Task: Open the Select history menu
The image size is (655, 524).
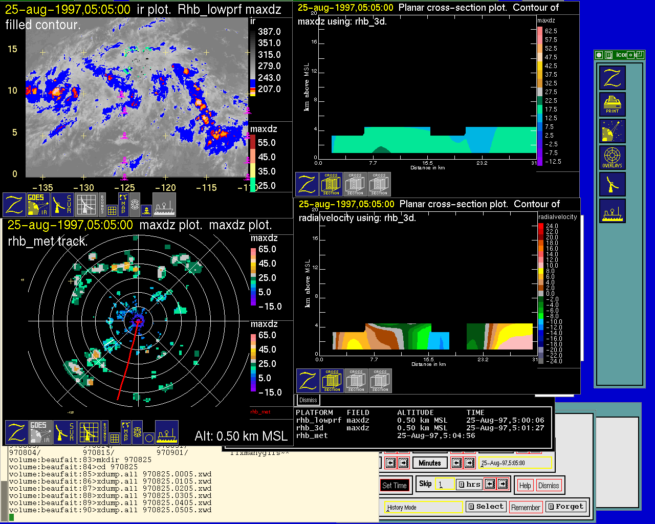Action: (x=486, y=507)
